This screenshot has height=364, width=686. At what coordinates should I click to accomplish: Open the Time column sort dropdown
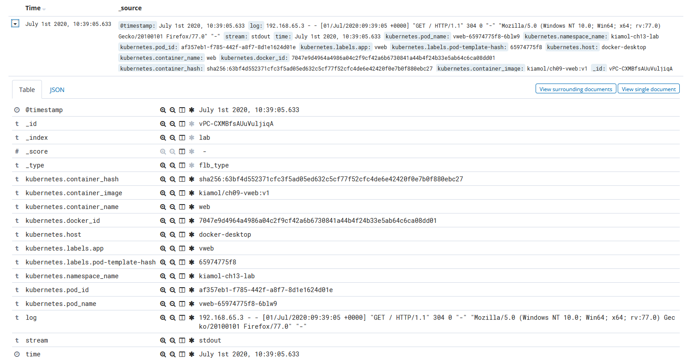(x=44, y=8)
